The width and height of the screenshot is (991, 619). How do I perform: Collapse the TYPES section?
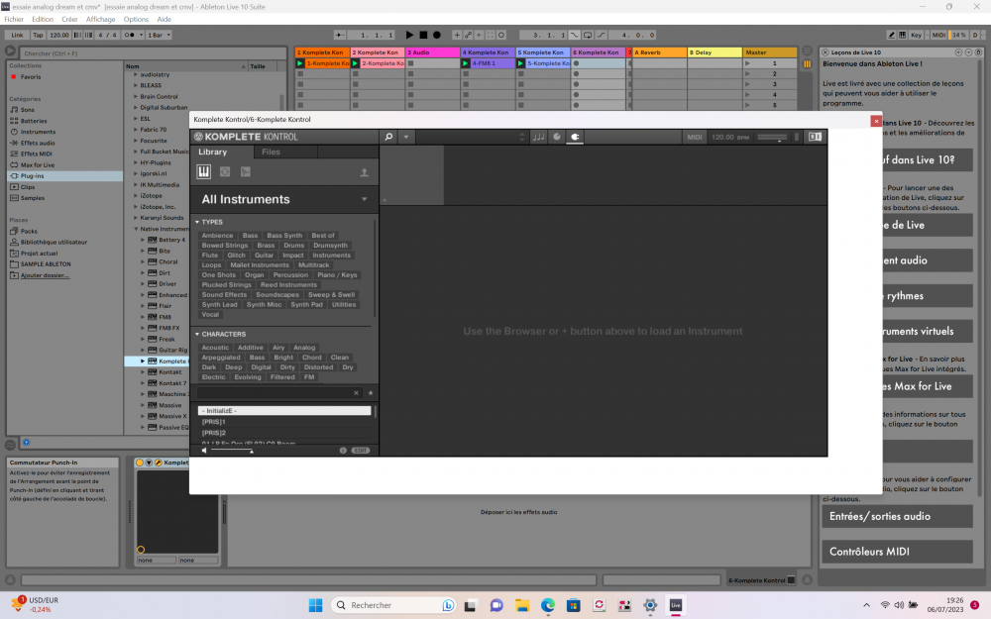(197, 222)
